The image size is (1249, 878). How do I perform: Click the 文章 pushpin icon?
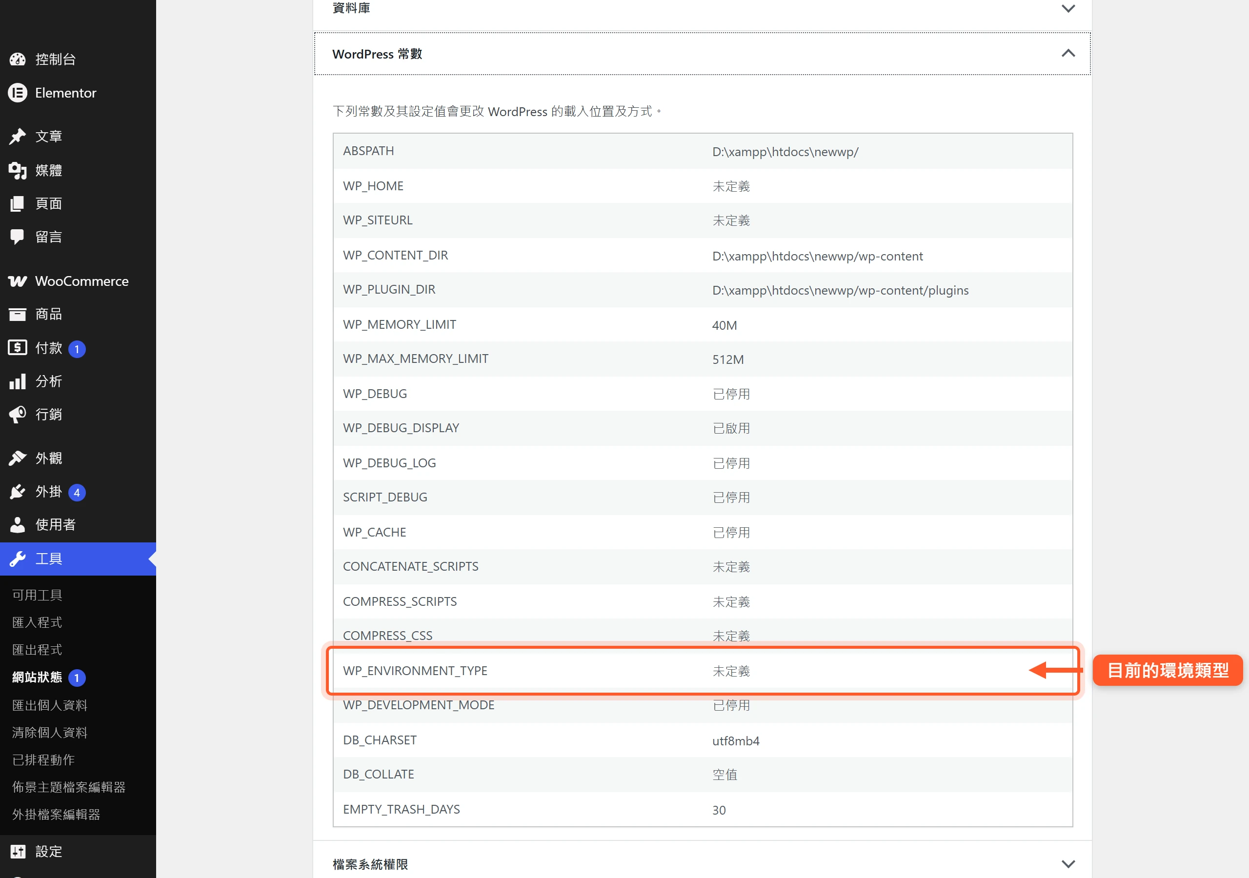coord(18,136)
